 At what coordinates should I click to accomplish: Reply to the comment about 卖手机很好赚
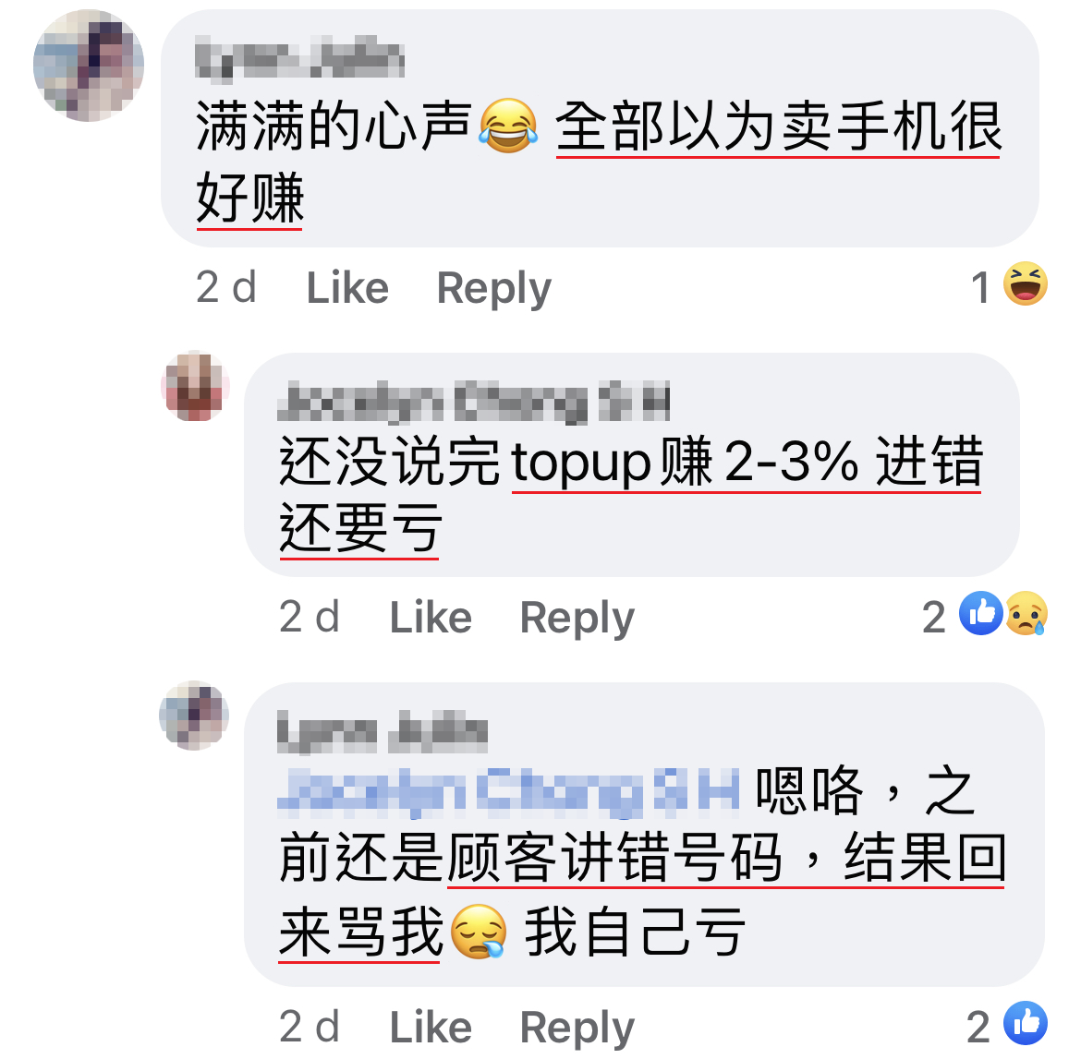click(x=494, y=287)
